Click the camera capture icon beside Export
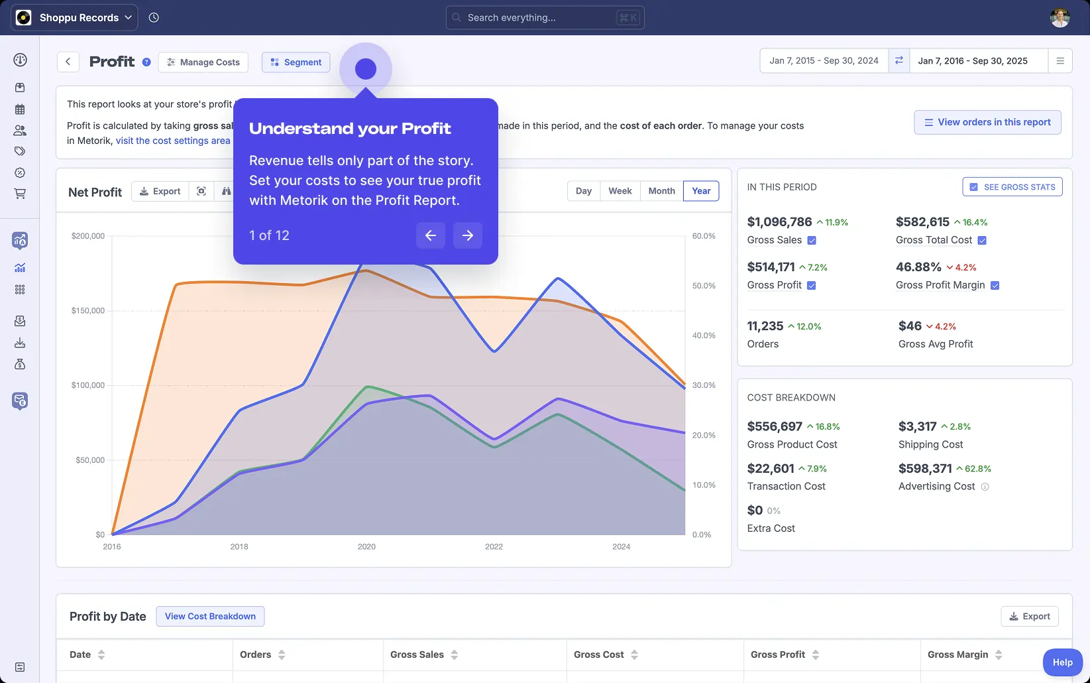1090x683 pixels. (201, 191)
